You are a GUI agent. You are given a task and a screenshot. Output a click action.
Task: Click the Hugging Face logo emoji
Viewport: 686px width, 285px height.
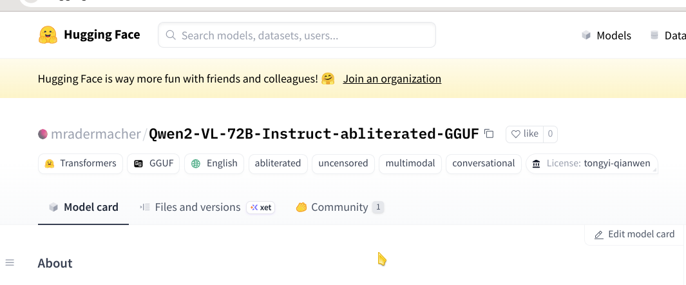pyautogui.click(x=48, y=35)
